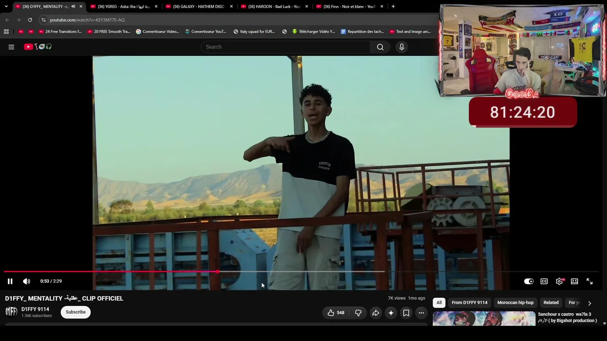The image size is (607, 341).
Task: Show more filter chips with the right arrow
Action: coord(589,303)
